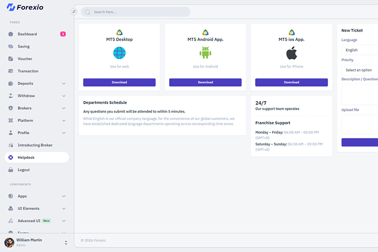Click the Transaction card icon in sidebar
The image size is (378, 252).
click(11, 71)
